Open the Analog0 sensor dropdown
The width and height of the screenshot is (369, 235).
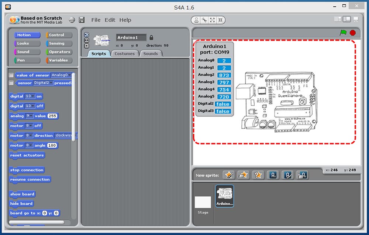tap(61, 75)
